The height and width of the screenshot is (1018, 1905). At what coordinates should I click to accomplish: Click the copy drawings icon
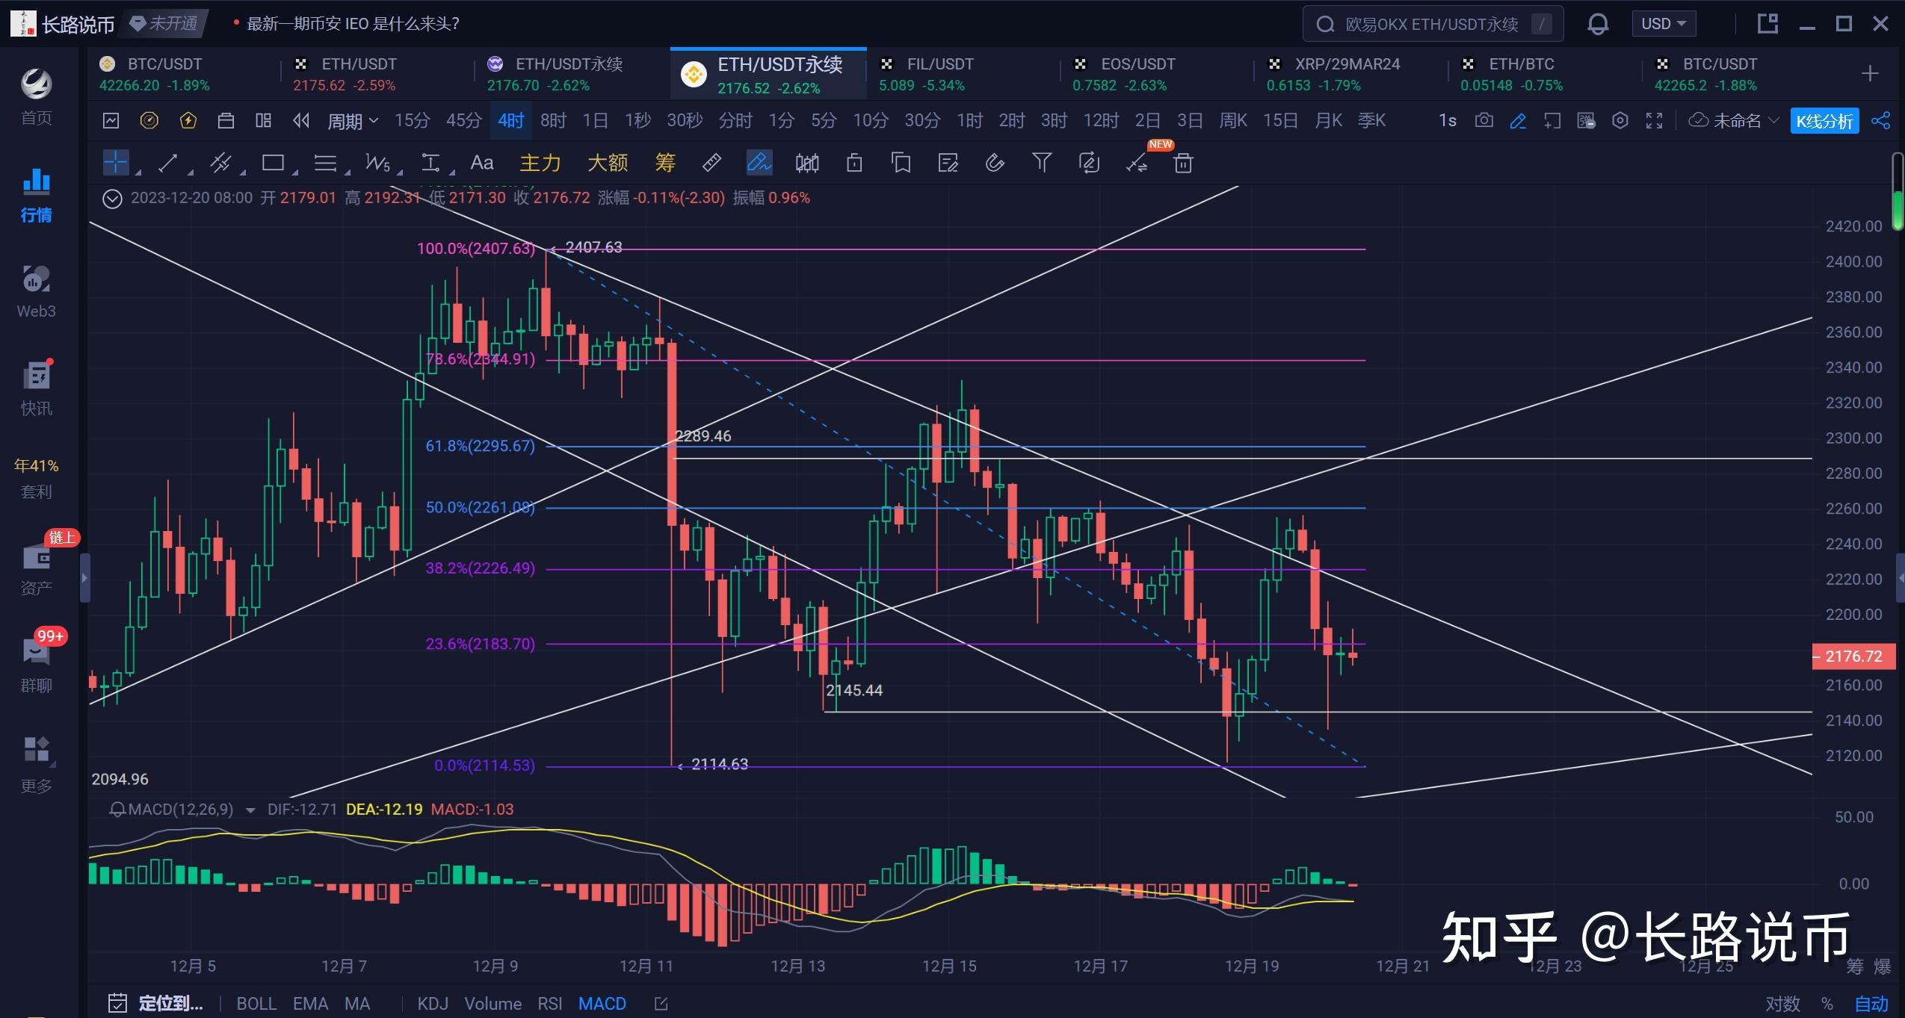point(901,162)
